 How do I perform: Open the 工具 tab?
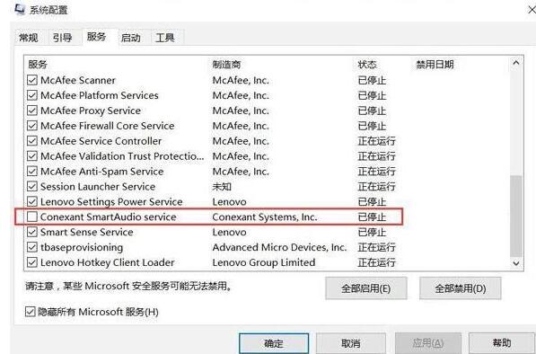(x=165, y=37)
